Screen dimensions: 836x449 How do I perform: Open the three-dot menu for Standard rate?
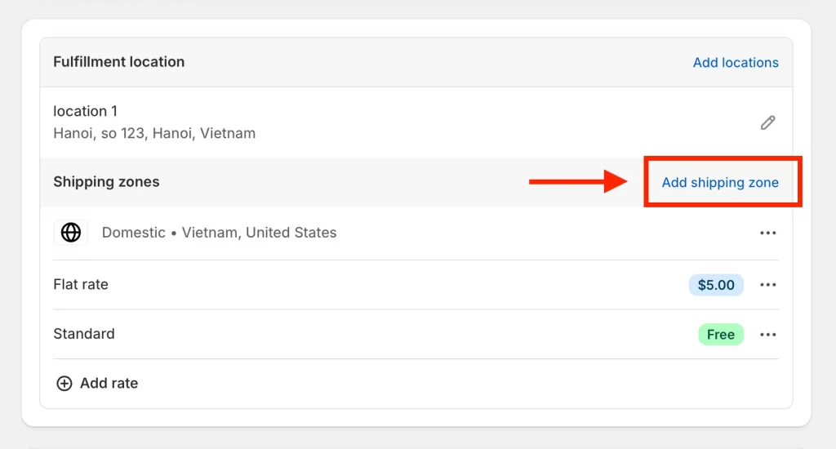pos(767,335)
